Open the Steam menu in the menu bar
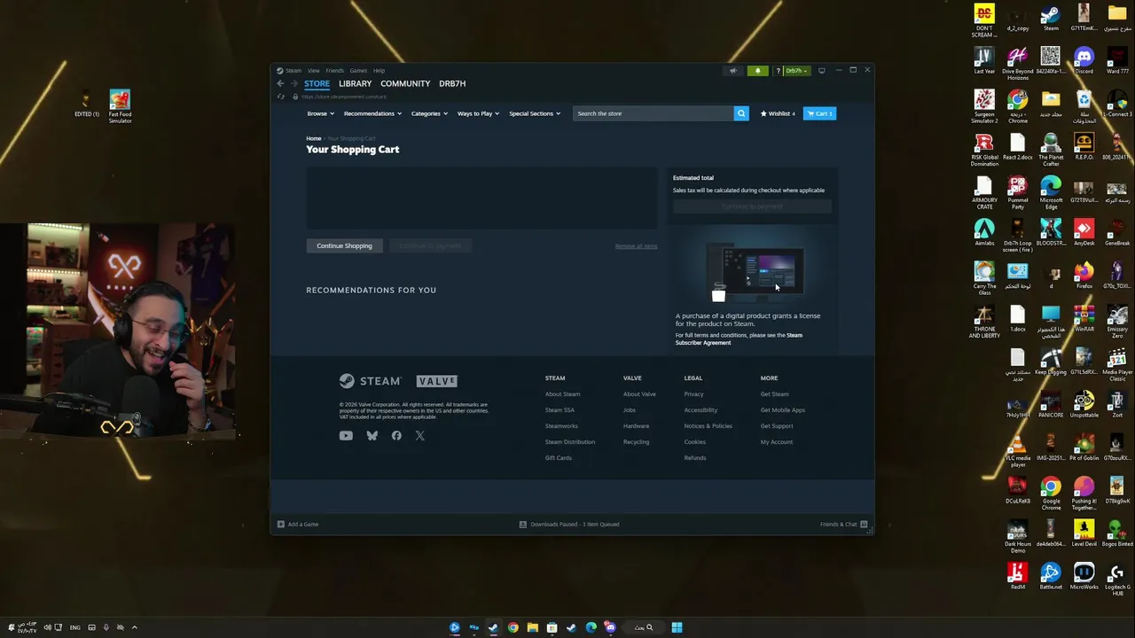Screen dimensions: 1135x638 (x=289, y=71)
